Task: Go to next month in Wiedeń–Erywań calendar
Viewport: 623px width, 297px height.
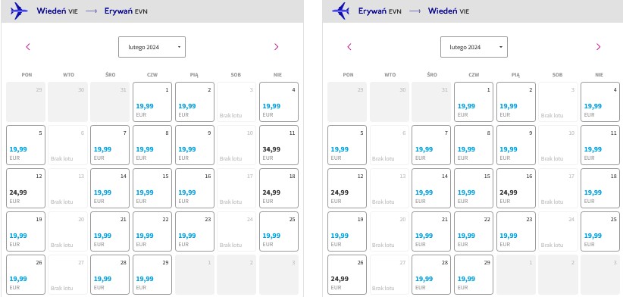Action: [x=276, y=47]
